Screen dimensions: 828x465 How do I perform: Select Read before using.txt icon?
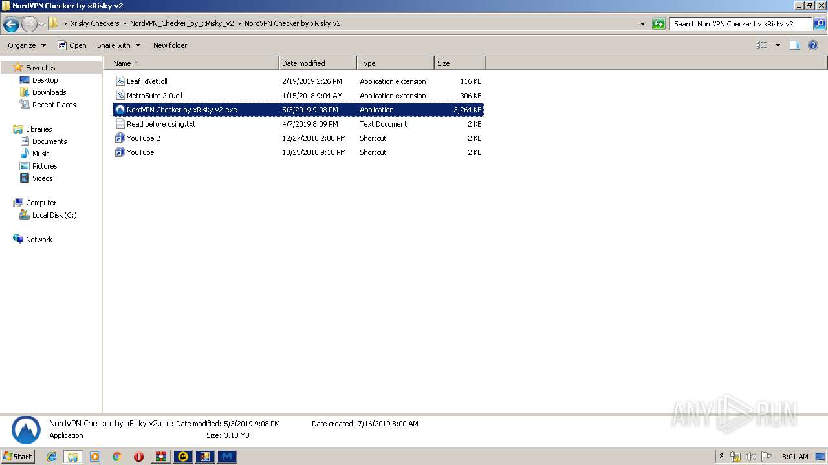(x=120, y=124)
